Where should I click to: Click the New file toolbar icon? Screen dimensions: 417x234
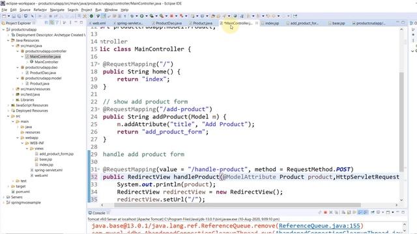4,16
